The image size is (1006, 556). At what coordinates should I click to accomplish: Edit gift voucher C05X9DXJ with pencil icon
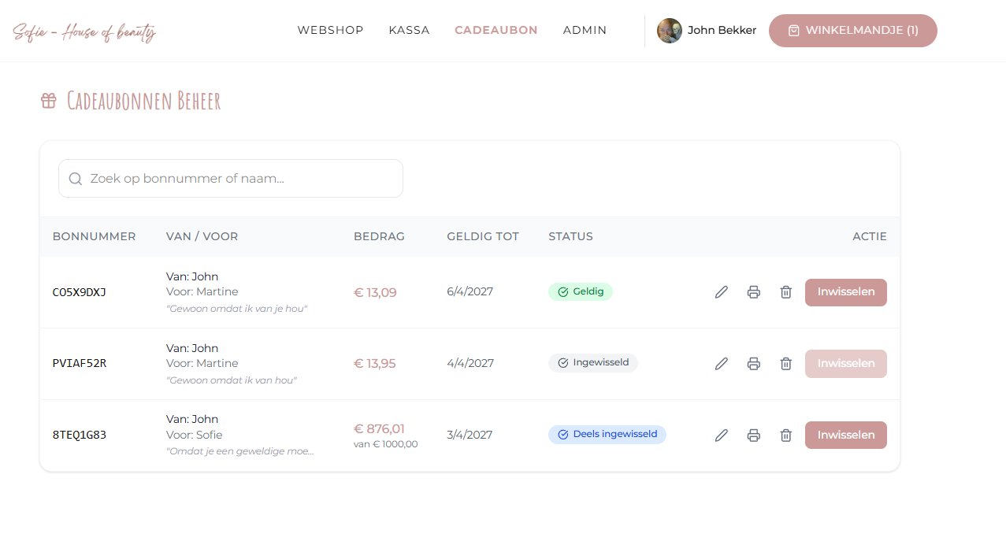[x=721, y=292]
